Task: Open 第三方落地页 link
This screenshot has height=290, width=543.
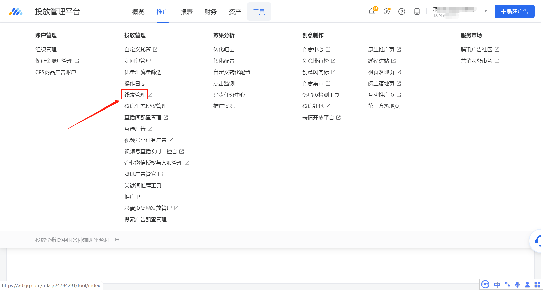Action: pos(384,106)
